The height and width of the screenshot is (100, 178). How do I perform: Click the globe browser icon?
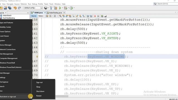pos(46,8)
